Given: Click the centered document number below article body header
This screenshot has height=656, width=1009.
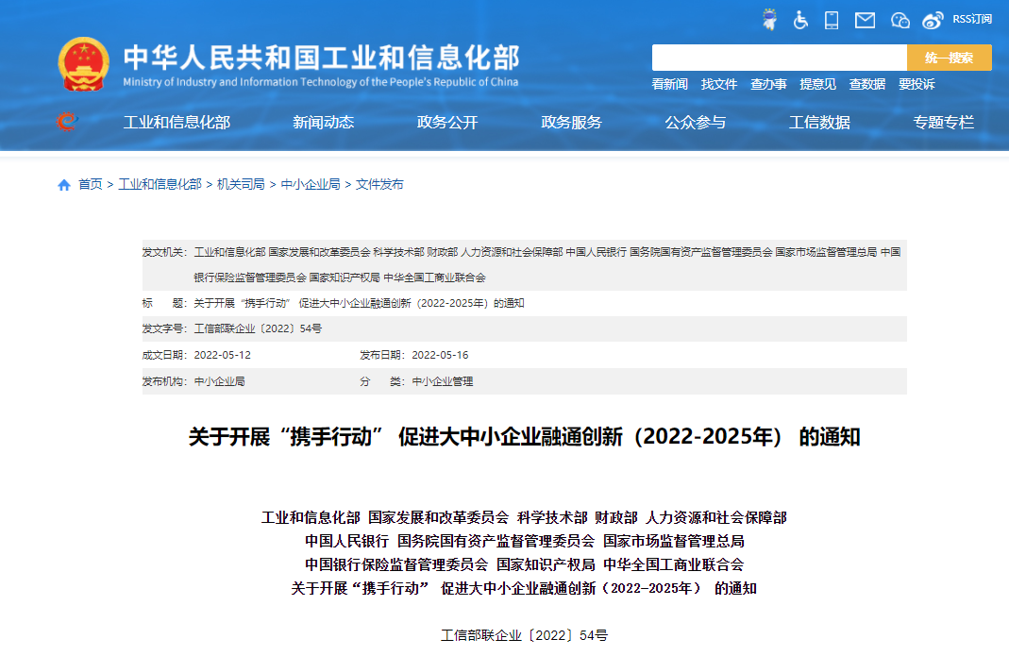Looking at the screenshot, I should coord(525,636).
